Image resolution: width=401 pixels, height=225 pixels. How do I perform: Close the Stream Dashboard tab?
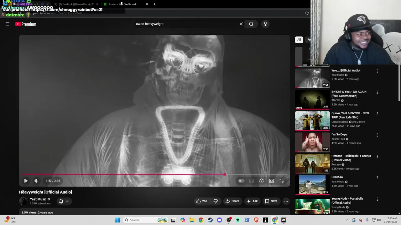coord(147,4)
